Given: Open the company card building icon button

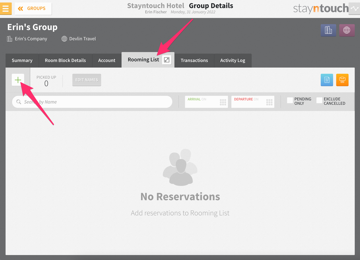Looking at the screenshot, I should (x=328, y=30).
